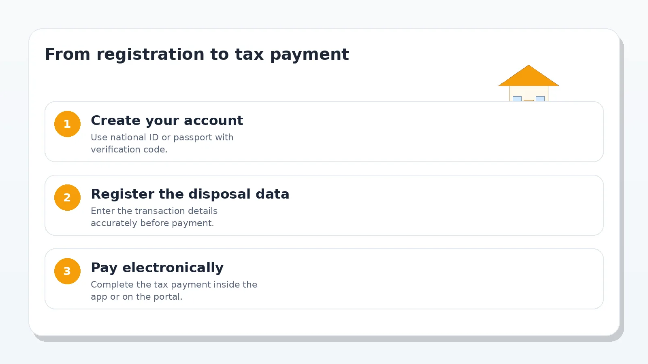Click 'verification code.' in step one text
The width and height of the screenshot is (648, 364).
click(x=129, y=150)
